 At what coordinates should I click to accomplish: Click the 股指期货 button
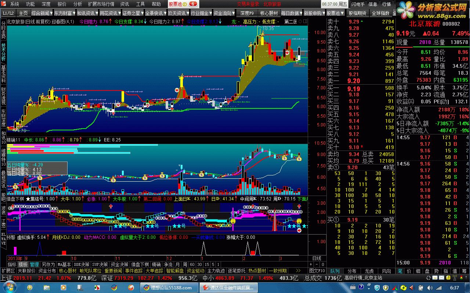(x=357, y=13)
